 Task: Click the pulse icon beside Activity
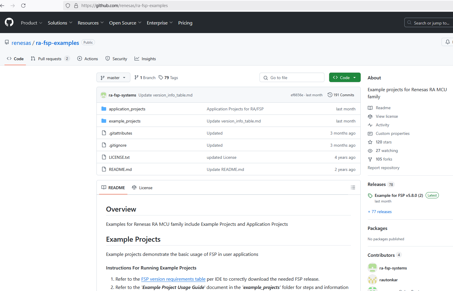tap(370, 125)
